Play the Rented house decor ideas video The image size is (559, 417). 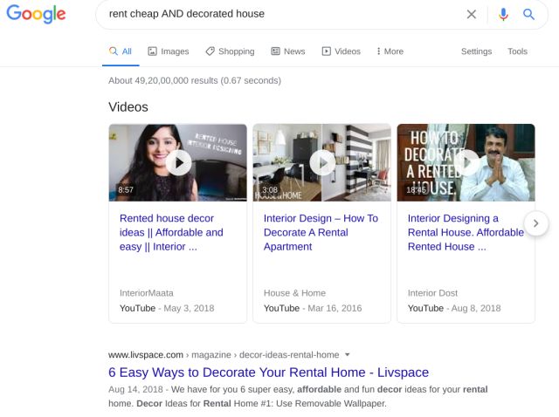(x=178, y=163)
